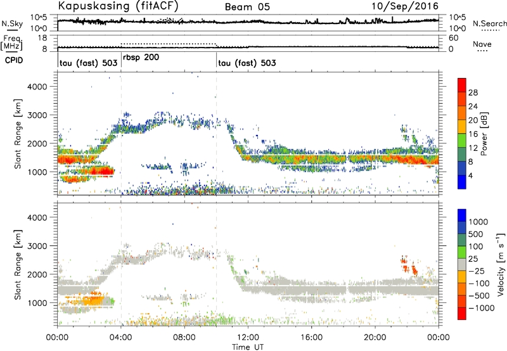Click 1000 range tick in velocity panel
Image resolution: width=507 pixels, height=351 pixels.
[x=37, y=303]
